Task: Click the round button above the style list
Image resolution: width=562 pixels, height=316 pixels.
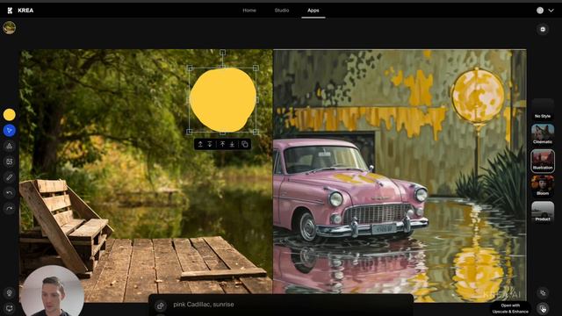Action: tap(543, 29)
